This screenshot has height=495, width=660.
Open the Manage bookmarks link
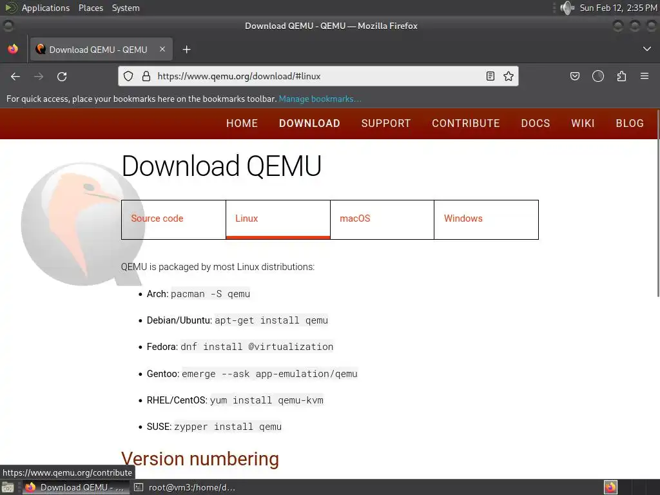coord(320,99)
